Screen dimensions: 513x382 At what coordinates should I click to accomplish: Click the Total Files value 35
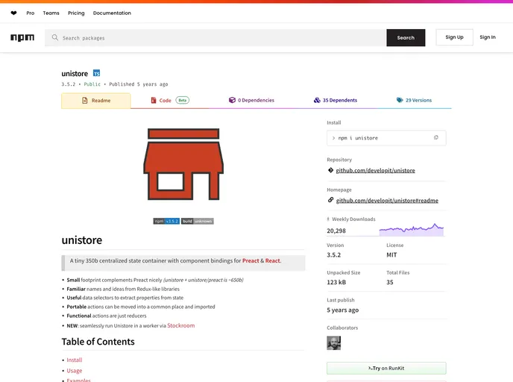(390, 282)
